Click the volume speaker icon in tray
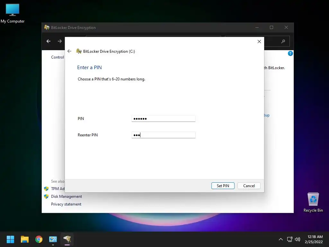The image size is (329, 247). tap(298, 239)
